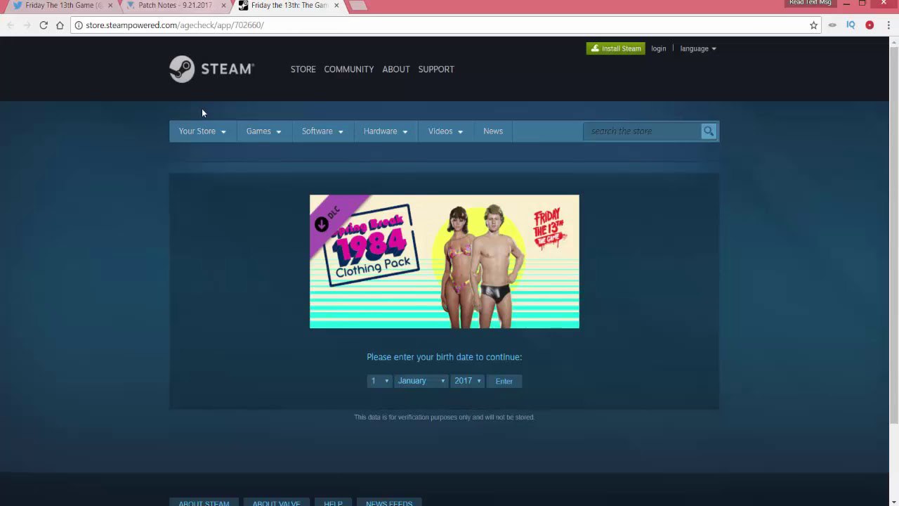Click the ABOUT VALVE footer button

pos(276,502)
